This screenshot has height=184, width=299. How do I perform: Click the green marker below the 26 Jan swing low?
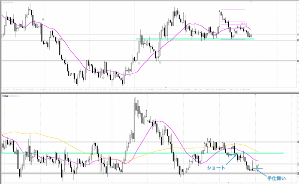pyautogui.click(x=160, y=62)
